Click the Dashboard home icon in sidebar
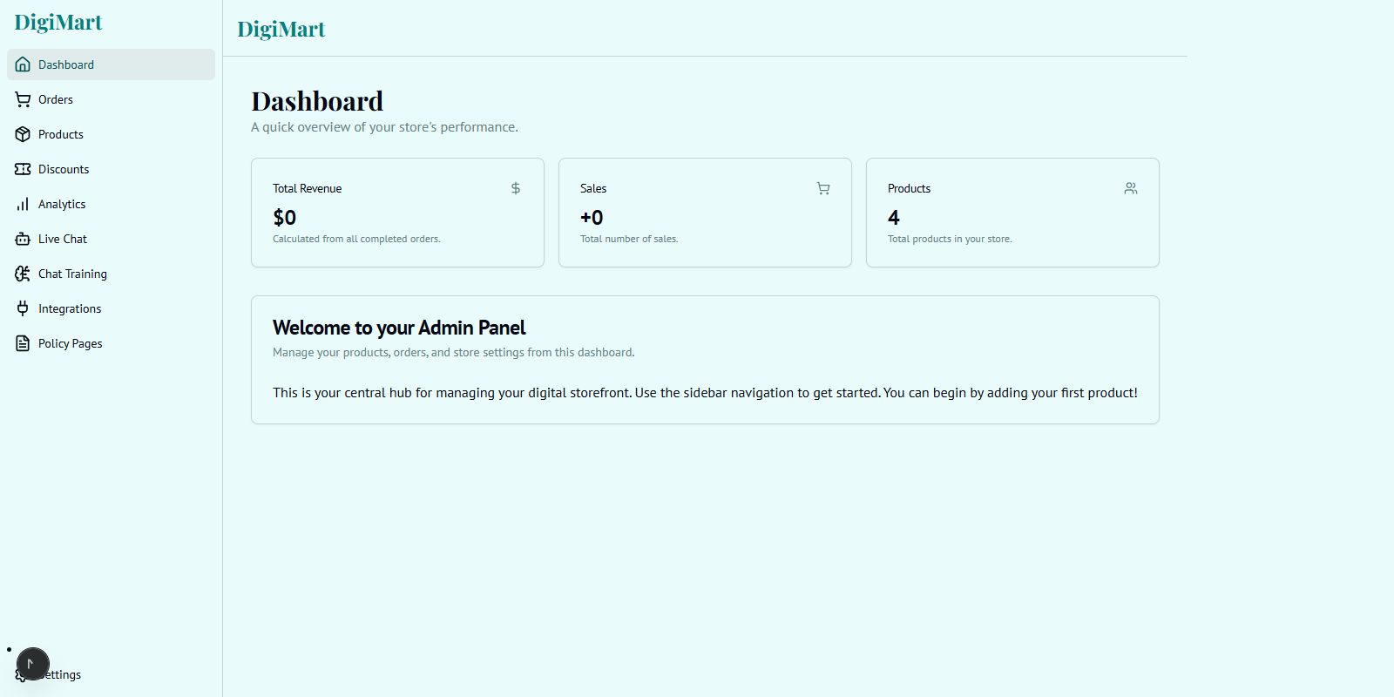 [23, 64]
